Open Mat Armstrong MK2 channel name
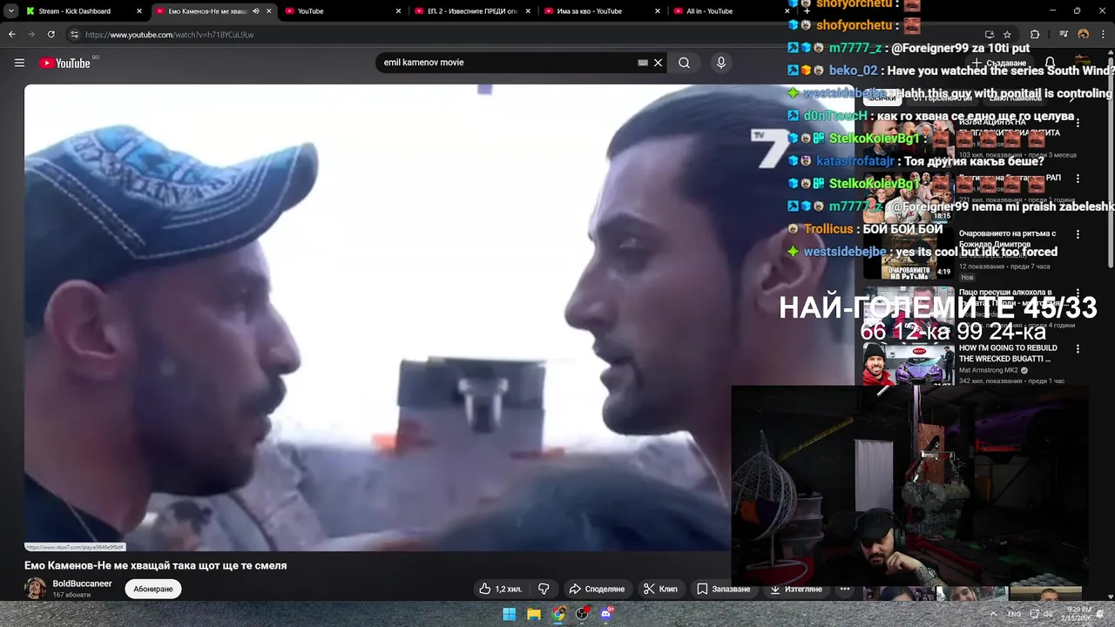The height and width of the screenshot is (627, 1115). [989, 370]
